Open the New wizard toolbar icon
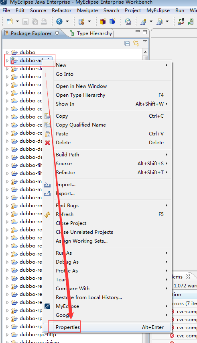The width and height of the screenshot is (197, 343). click(10, 21)
